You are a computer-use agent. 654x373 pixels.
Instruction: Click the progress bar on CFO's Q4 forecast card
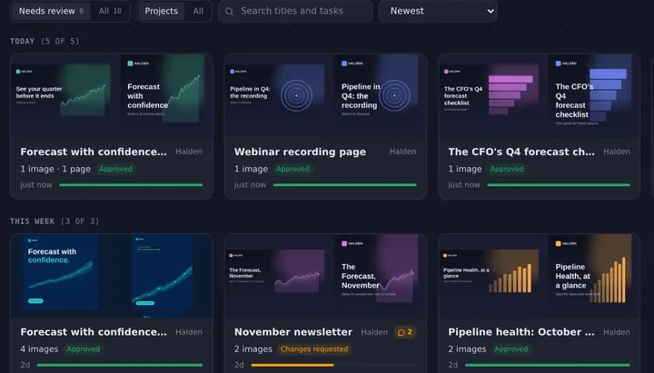click(x=559, y=184)
